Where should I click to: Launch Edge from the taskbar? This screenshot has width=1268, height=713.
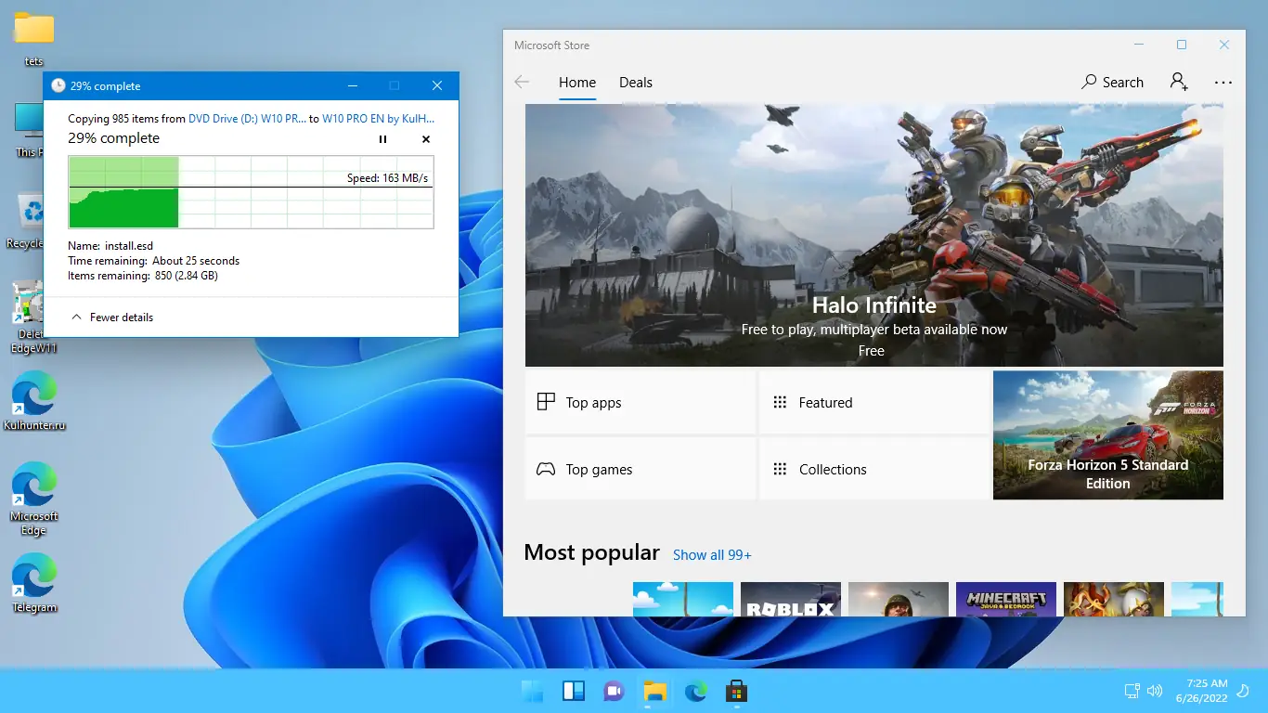(696, 692)
